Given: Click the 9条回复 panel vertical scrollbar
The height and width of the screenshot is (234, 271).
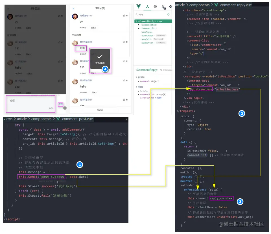Looking at the screenshot, I should coord(130,34).
